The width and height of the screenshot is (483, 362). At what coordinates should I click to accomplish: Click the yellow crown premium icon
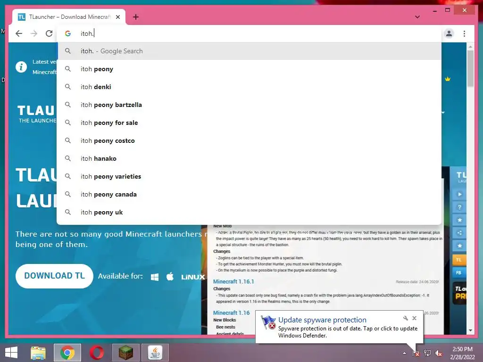[x=448, y=79]
